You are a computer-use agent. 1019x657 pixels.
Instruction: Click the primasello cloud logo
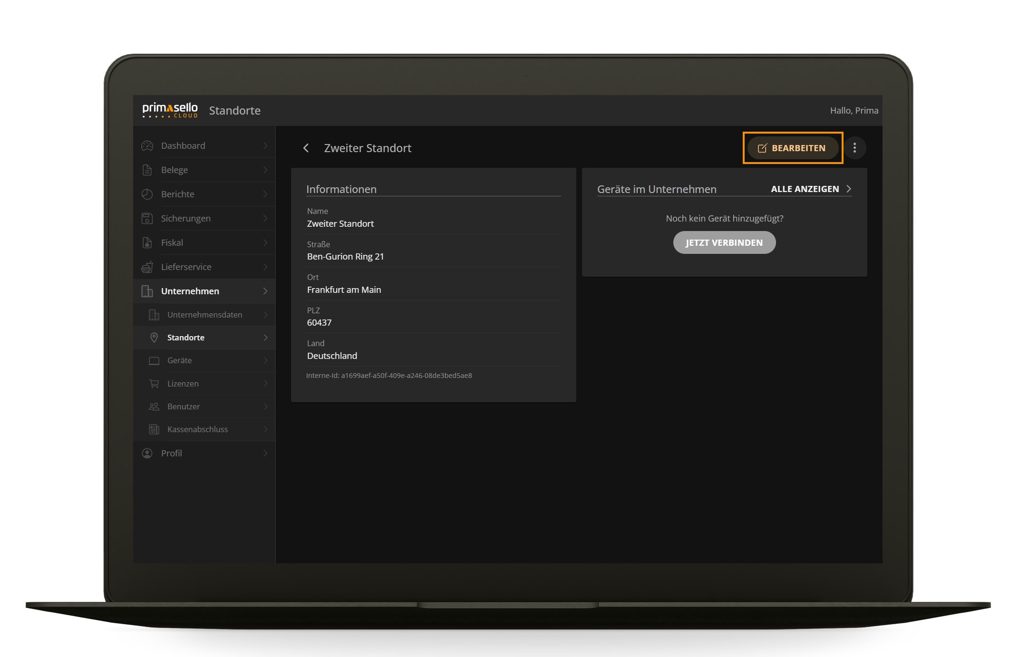[170, 110]
